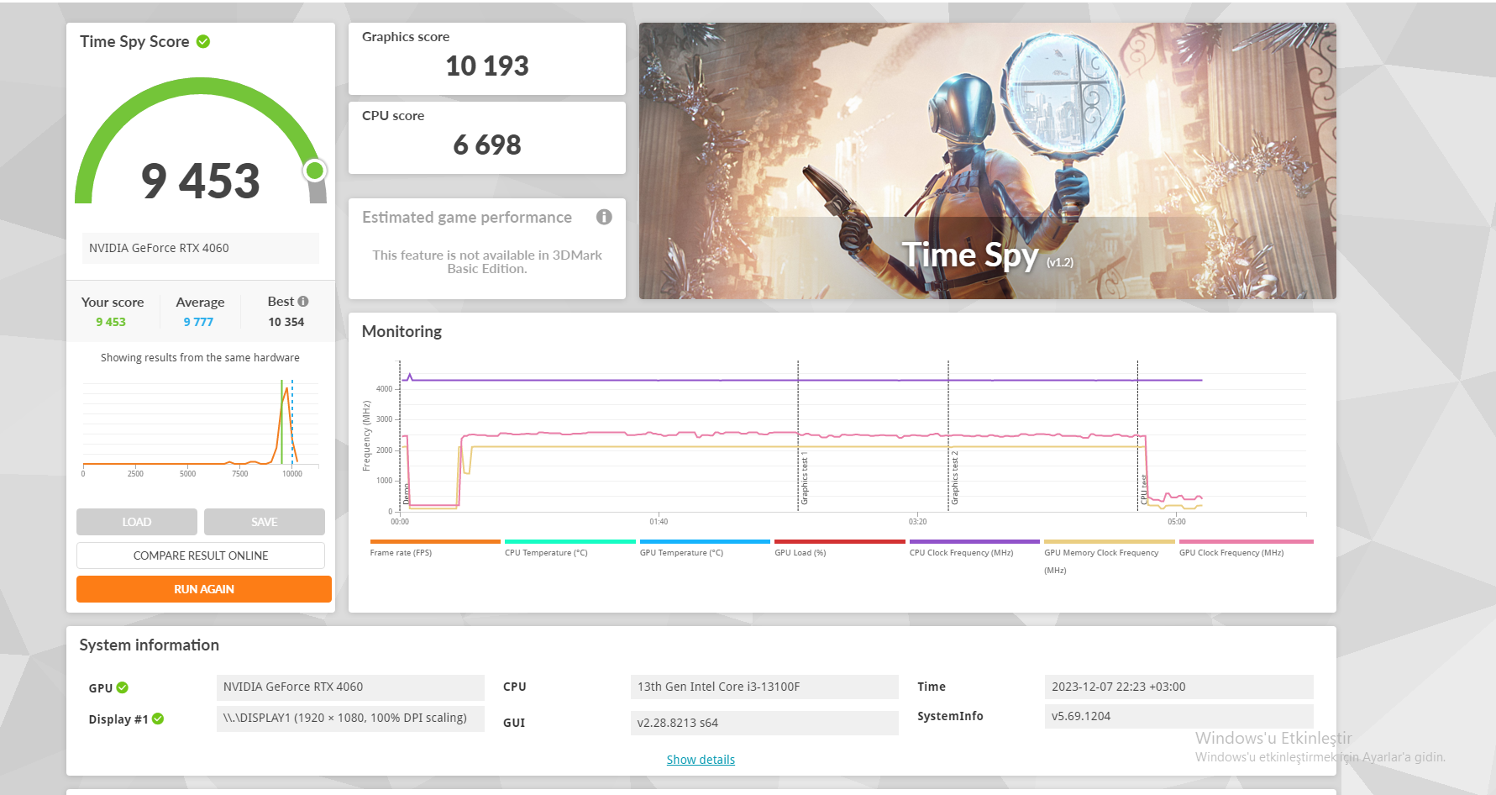1496x795 pixels.
Task: Click the SAVE button
Action: tap(265, 522)
